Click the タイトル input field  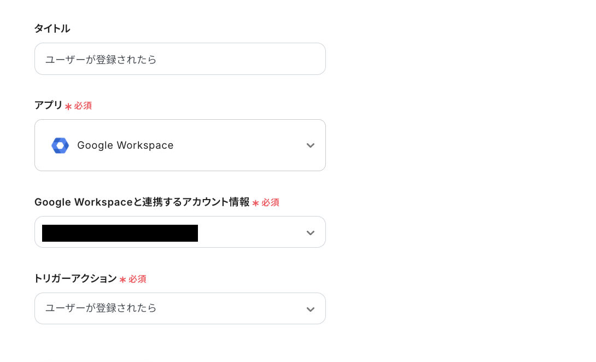[x=180, y=59]
